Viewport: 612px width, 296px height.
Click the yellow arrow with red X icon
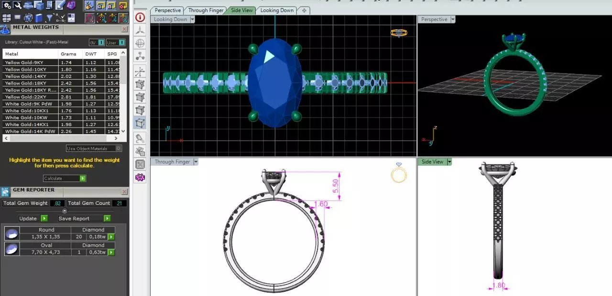pos(123,6)
